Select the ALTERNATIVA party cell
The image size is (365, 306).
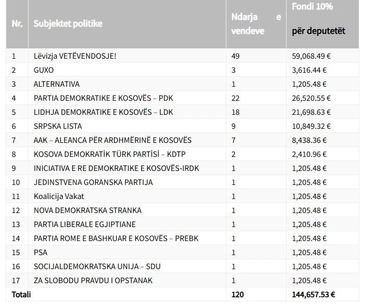point(57,84)
